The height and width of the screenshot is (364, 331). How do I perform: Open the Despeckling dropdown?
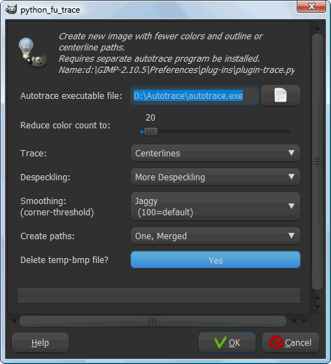coord(216,177)
